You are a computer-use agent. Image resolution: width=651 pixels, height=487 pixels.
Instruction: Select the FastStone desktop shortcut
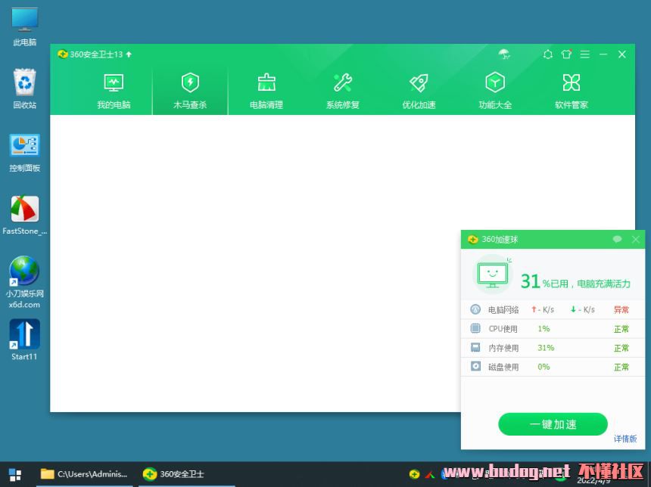[x=24, y=216]
